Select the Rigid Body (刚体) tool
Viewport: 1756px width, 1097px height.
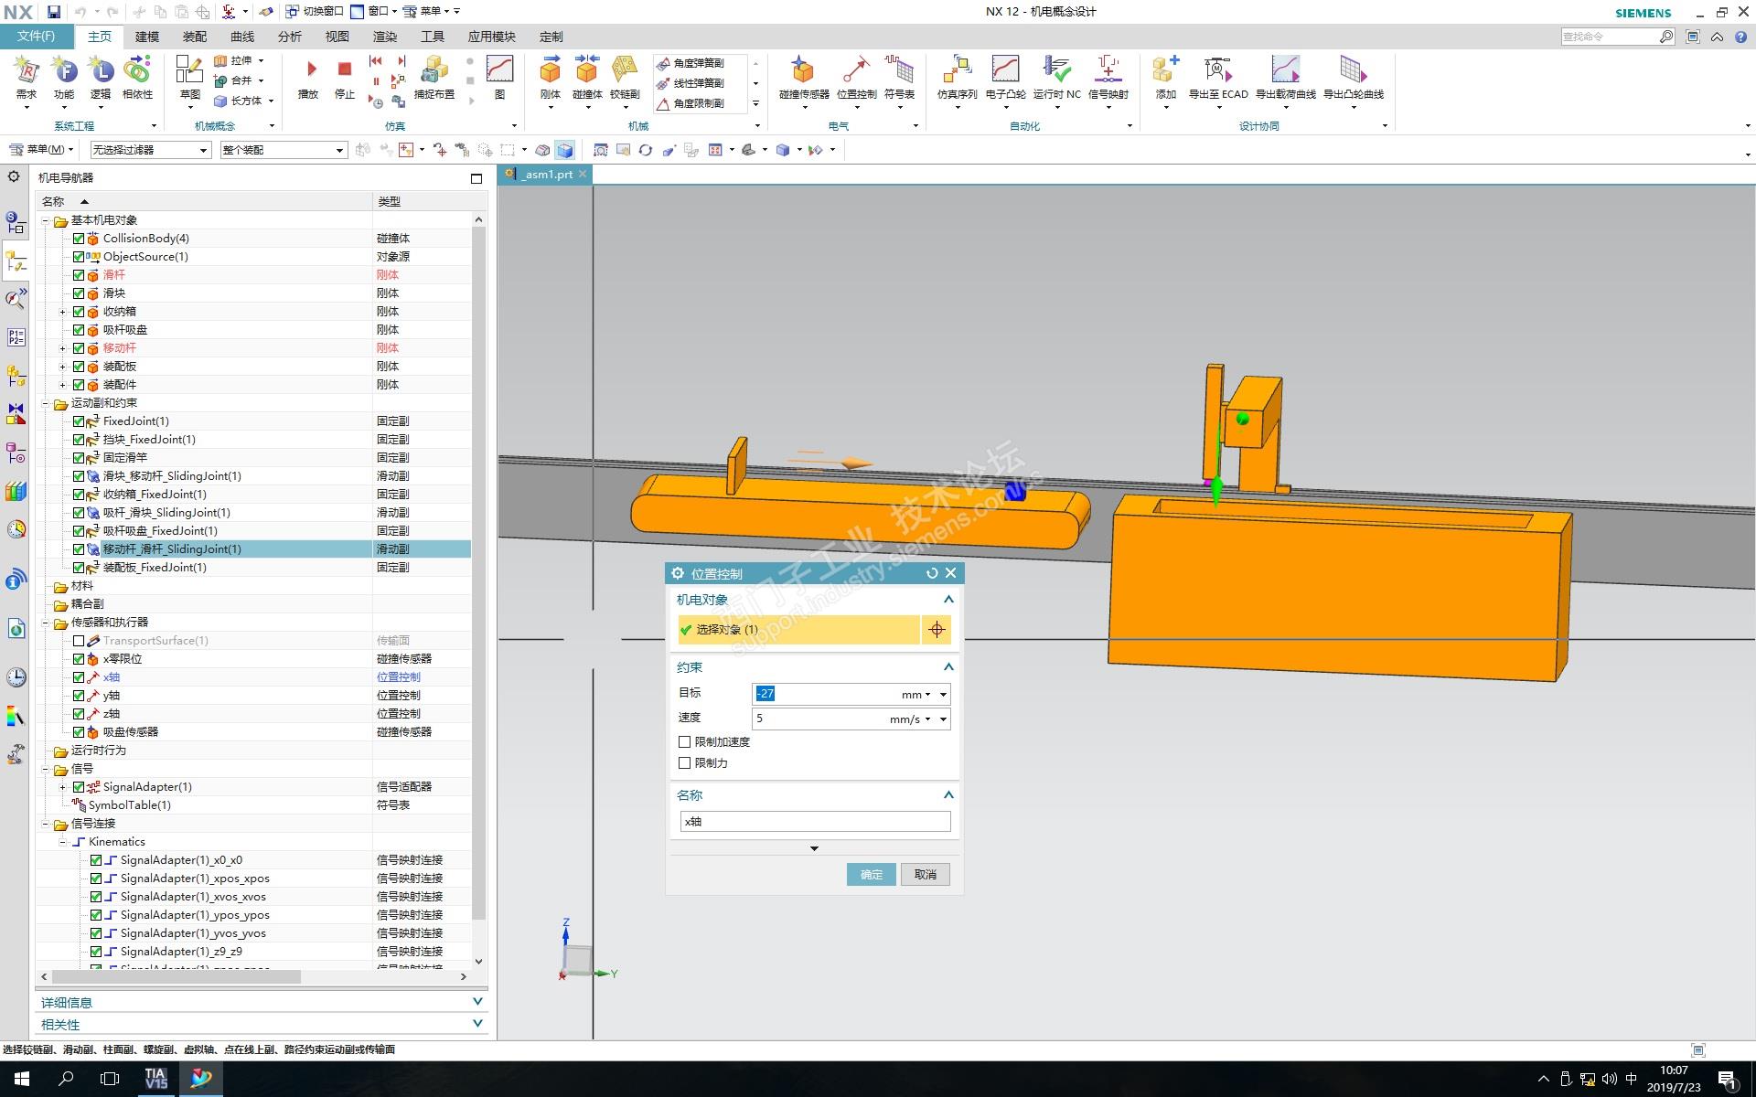click(550, 71)
